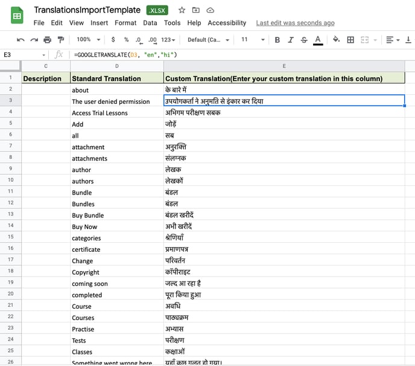The image size is (415, 366).
Task: Open the Help menu
Action: [x=194, y=23]
